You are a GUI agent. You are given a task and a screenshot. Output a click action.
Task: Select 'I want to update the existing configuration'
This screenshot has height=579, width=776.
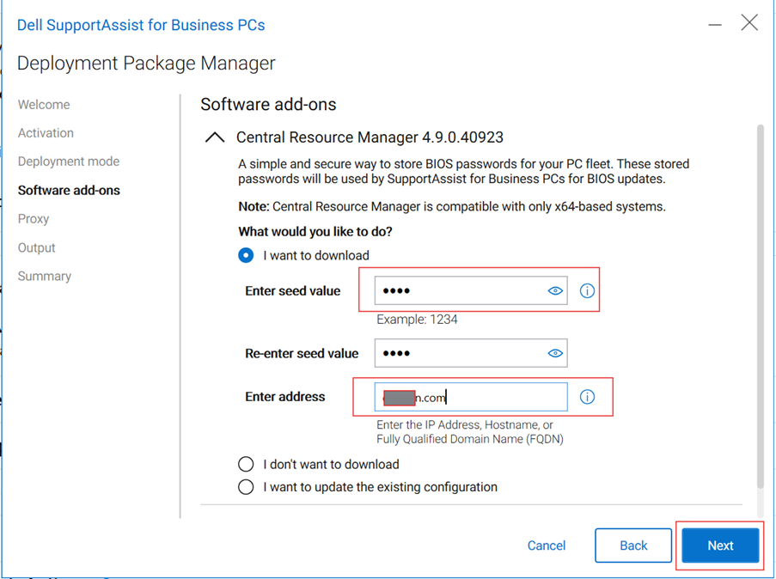pos(246,486)
